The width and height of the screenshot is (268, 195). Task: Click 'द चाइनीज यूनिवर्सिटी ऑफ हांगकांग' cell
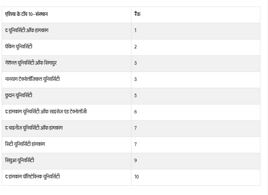[34, 128]
